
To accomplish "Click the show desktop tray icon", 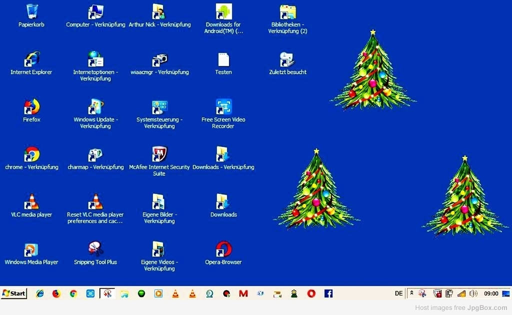I will click(x=506, y=293).
